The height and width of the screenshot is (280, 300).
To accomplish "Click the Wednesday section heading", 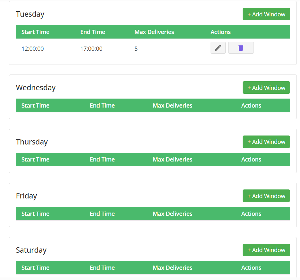I will point(36,88).
